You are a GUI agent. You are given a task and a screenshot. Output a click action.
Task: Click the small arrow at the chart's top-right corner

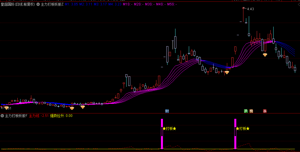(x=299, y=4)
